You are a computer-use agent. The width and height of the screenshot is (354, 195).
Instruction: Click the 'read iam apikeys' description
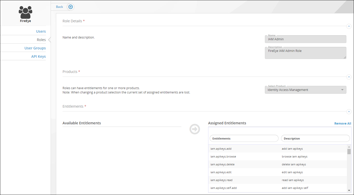click(293, 180)
